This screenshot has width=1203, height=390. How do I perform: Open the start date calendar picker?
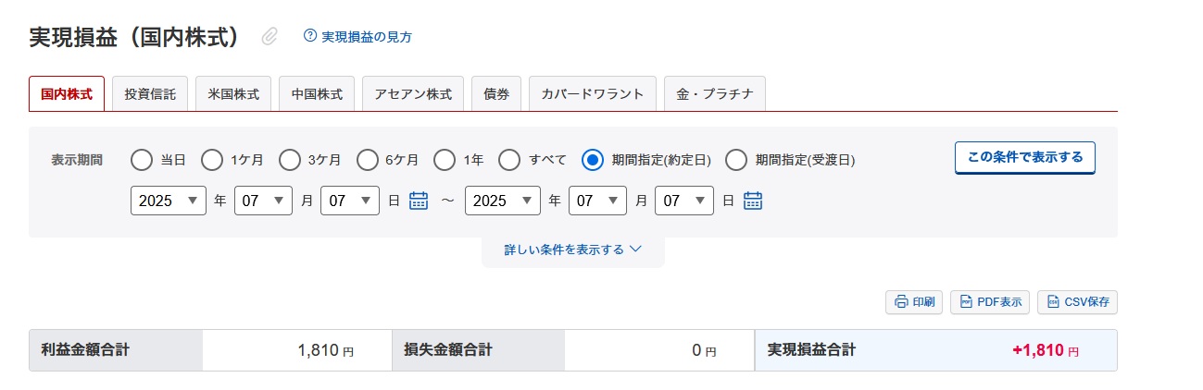coord(419,201)
